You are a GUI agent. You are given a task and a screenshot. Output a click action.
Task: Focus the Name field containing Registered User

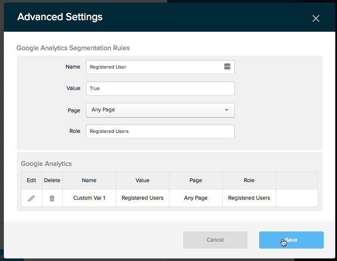[155, 67]
